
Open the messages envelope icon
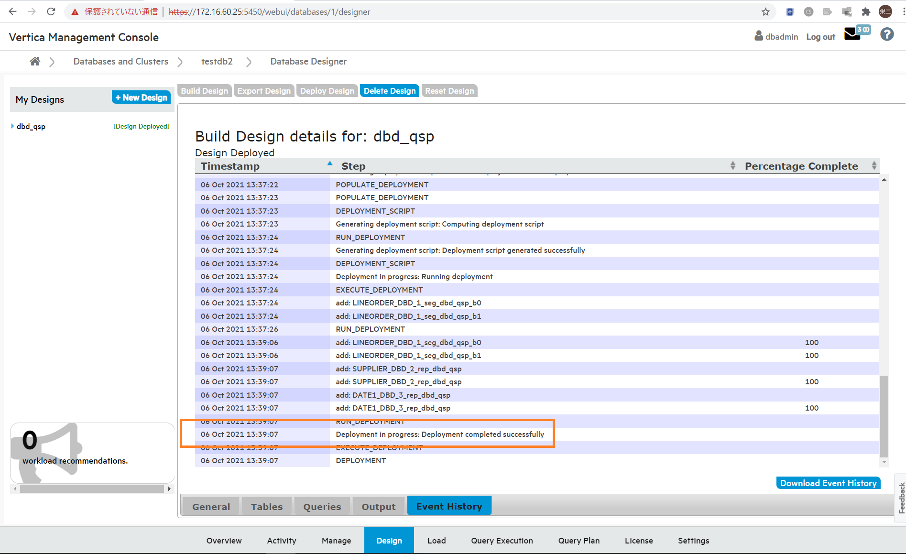(x=852, y=35)
